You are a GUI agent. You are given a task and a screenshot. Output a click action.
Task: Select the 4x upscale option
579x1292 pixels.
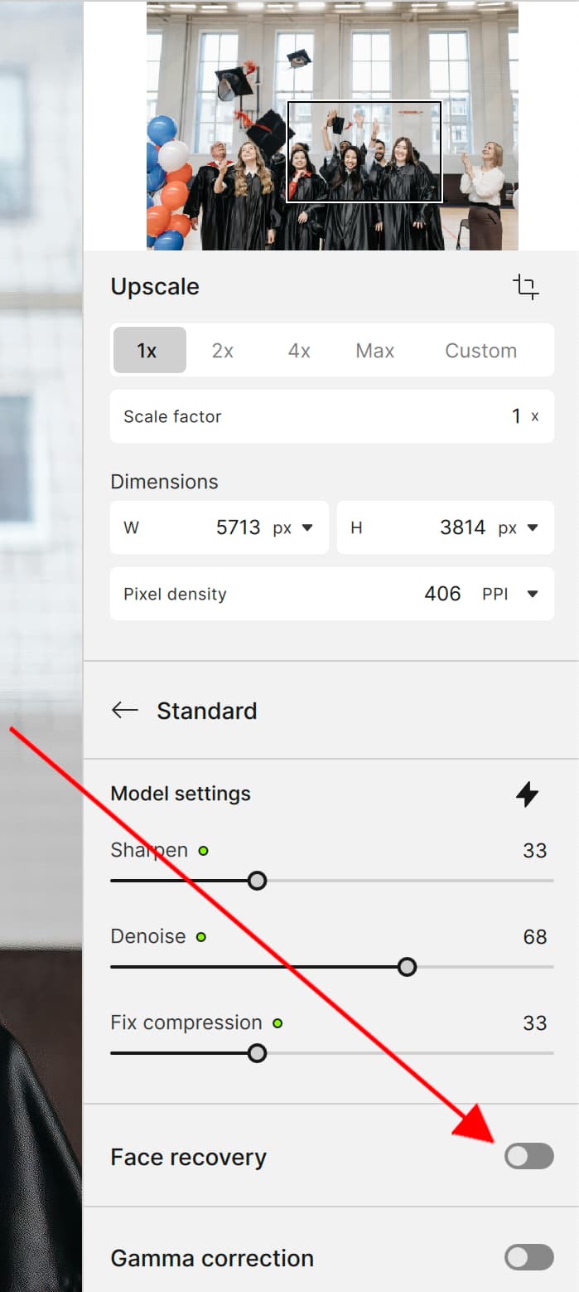299,351
